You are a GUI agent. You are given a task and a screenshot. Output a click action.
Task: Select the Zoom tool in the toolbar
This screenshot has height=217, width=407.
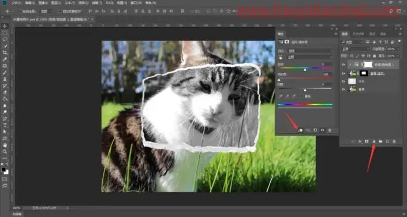pos(5,152)
